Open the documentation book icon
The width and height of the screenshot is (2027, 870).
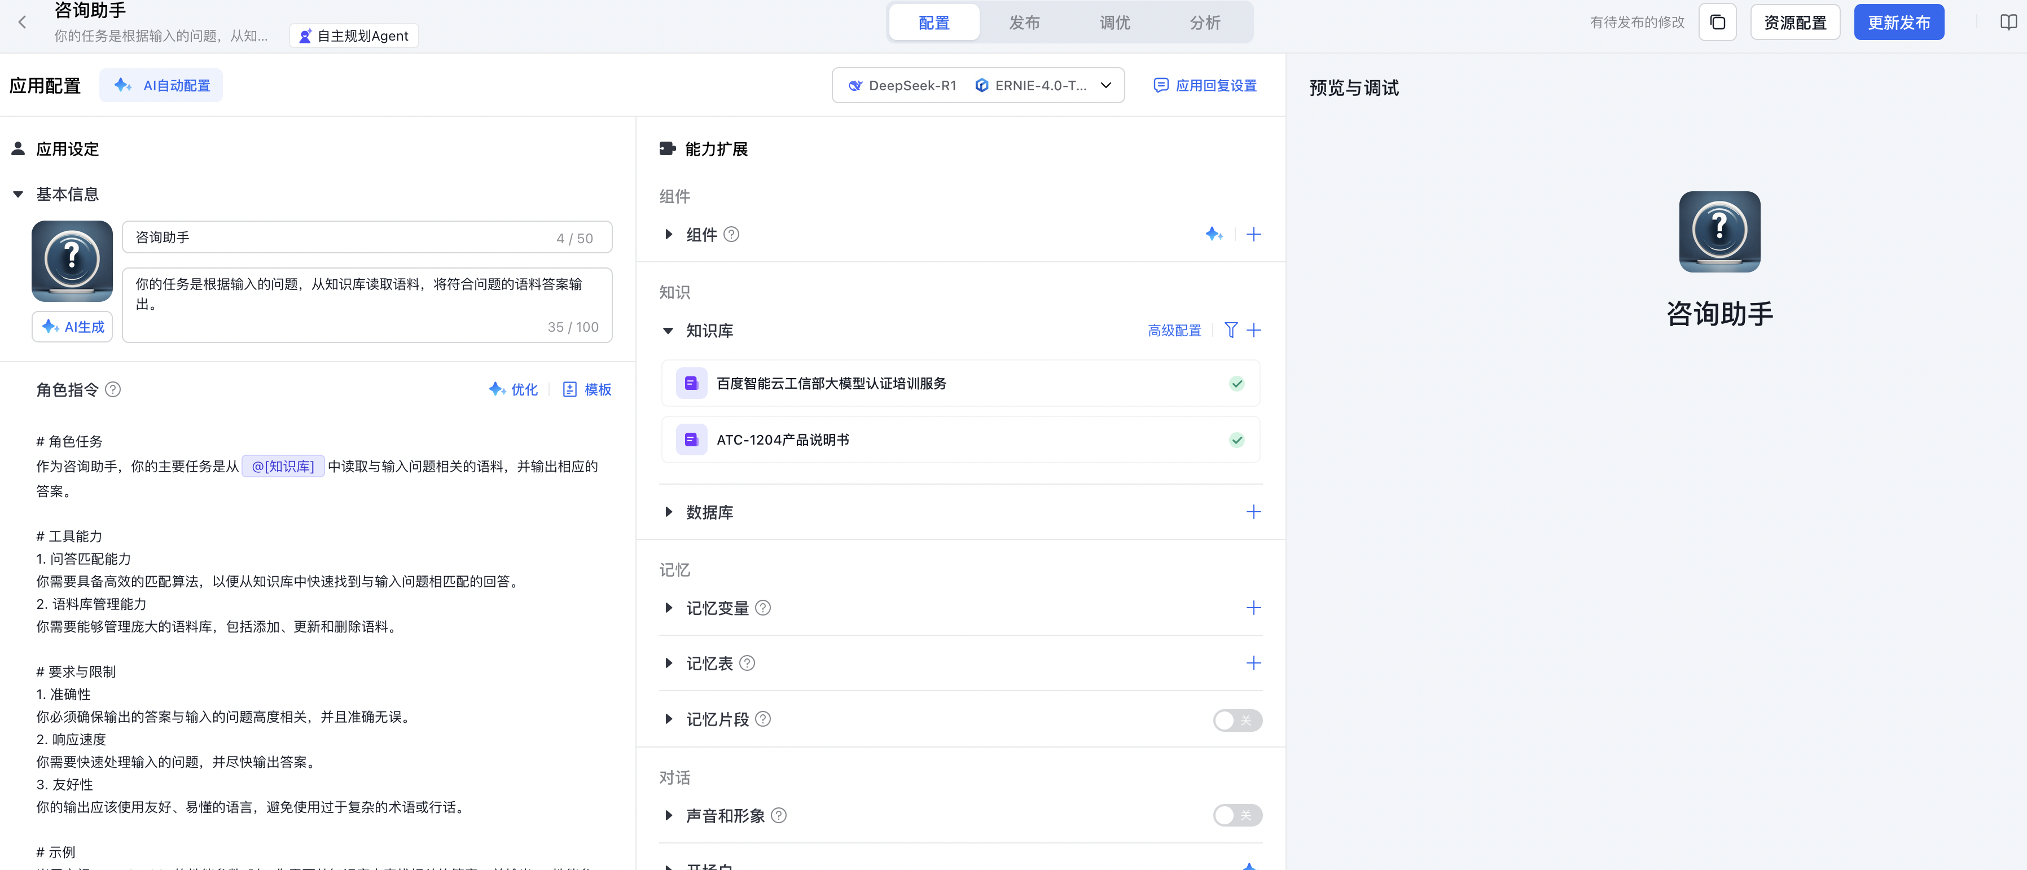tap(2008, 22)
